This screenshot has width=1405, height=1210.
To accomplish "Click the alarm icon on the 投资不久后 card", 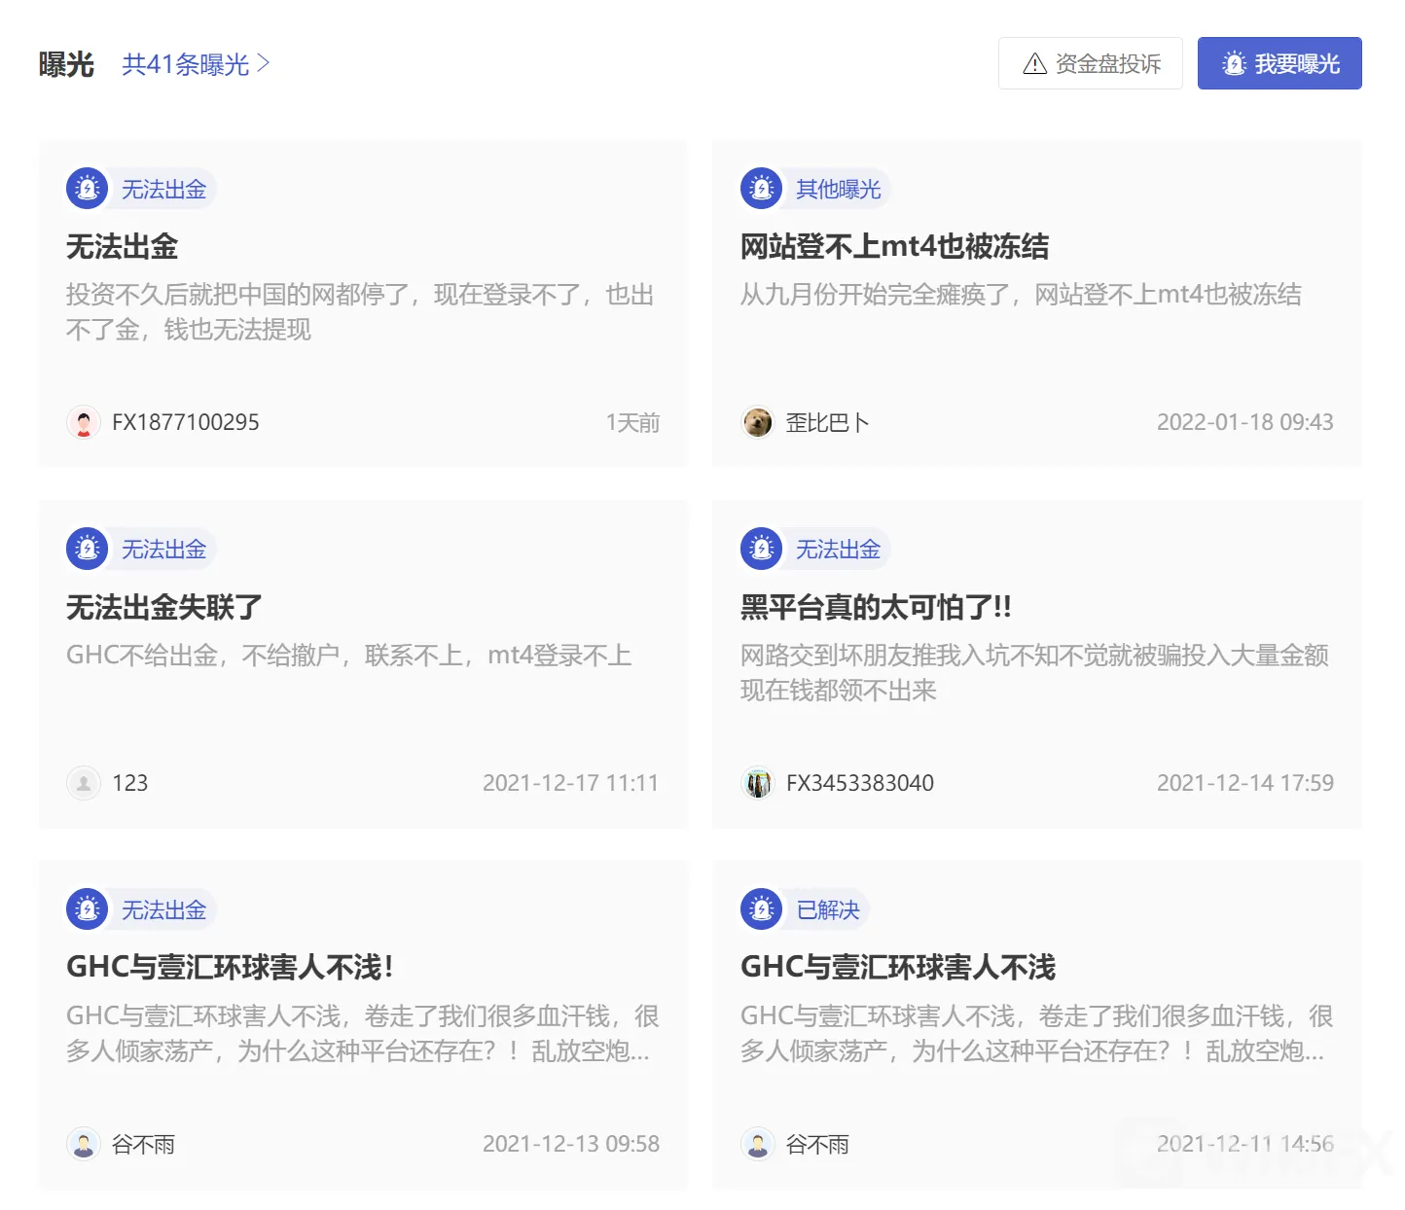I will 88,189.
